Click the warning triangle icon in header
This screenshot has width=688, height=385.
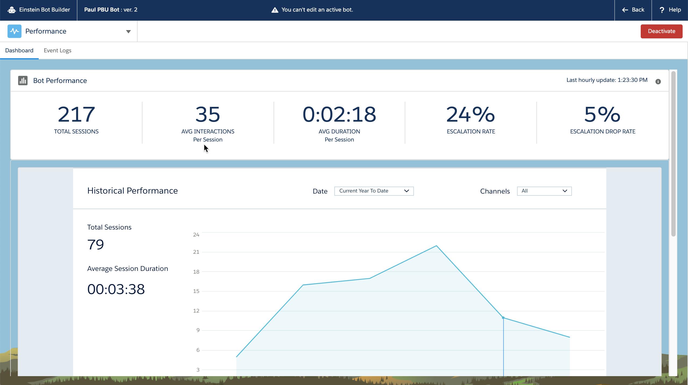[275, 10]
